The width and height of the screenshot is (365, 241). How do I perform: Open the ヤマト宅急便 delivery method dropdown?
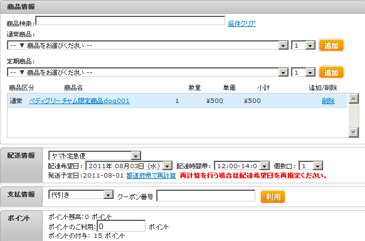point(95,156)
